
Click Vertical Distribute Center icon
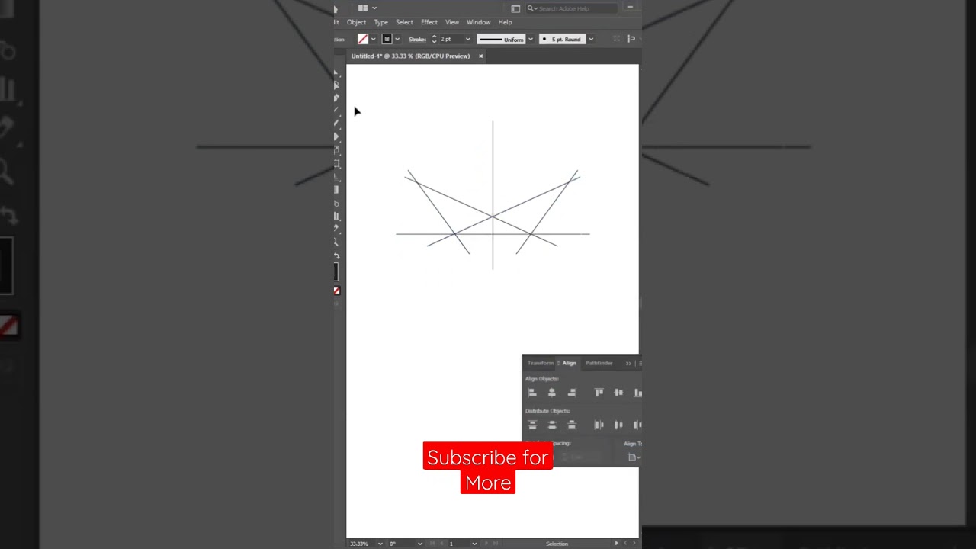click(552, 425)
